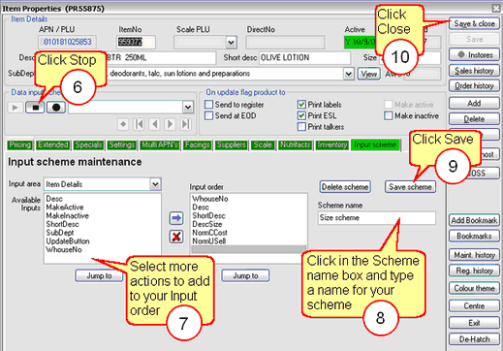Viewport: 503px width, 351px height.
Task: Click the first record navigation arrow
Action: pyautogui.click(x=139, y=124)
